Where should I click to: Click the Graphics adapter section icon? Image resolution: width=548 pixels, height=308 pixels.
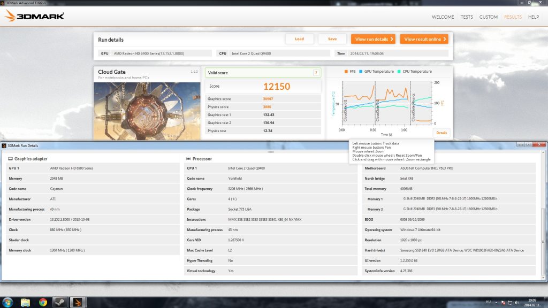[11, 158]
